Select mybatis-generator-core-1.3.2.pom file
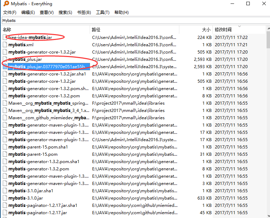Screen dimensions: 270x218 [x=44, y=96]
